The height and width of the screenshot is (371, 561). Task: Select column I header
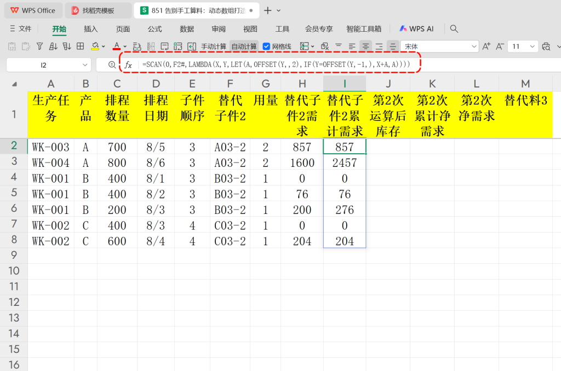click(x=344, y=84)
